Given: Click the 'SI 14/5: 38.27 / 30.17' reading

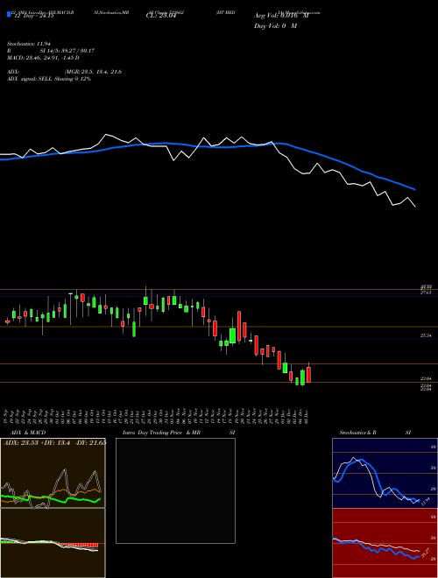Looking at the screenshot, I should click(67, 51).
